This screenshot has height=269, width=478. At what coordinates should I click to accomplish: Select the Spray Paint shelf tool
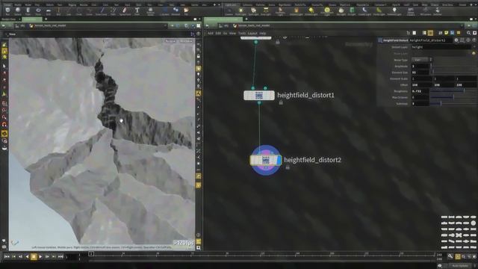(125, 11)
